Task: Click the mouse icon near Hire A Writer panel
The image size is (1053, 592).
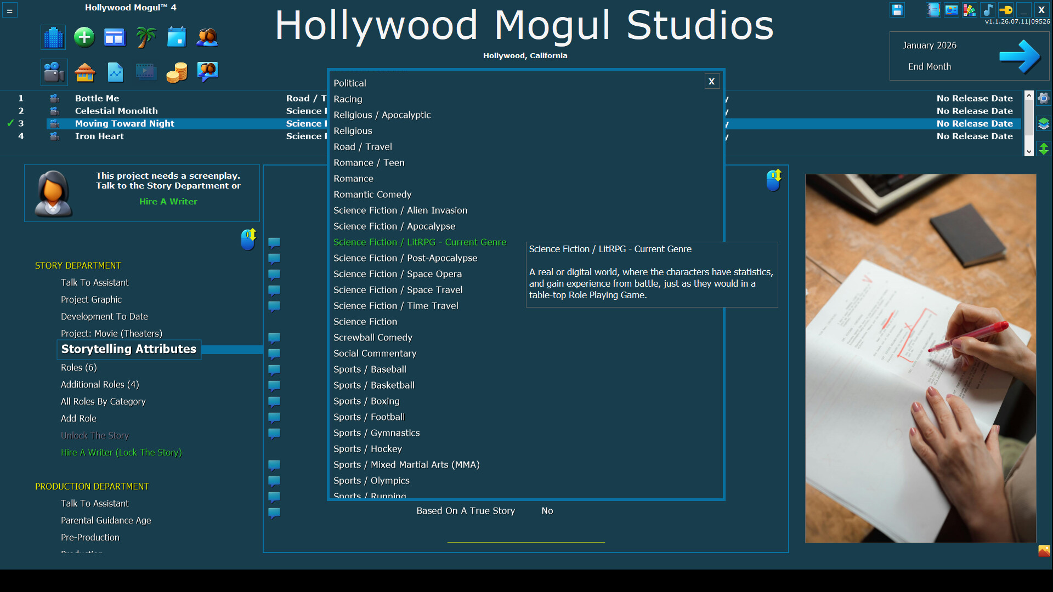Action: pyautogui.click(x=248, y=240)
